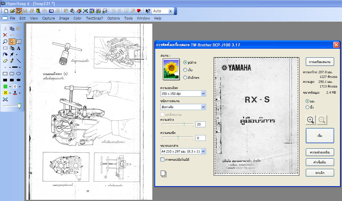Enable the การครอปอัตโนมัติ auto crop checkbox
This screenshot has width=342, height=201.
coord(162,159)
